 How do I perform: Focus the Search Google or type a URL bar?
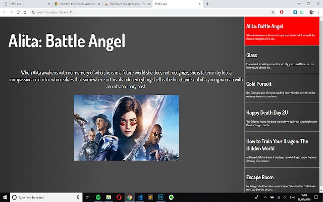coord(150,12)
